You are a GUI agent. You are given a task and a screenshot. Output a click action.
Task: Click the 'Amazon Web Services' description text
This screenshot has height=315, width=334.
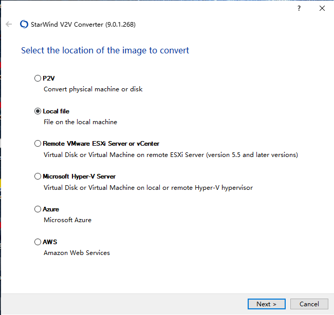(x=77, y=253)
